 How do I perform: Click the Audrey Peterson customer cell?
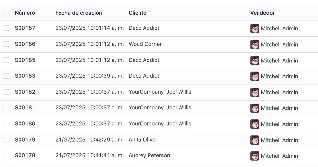coord(149,155)
